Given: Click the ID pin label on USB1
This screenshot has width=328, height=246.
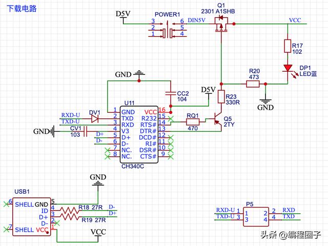Looking at the screenshot, I should [x=45, y=211].
